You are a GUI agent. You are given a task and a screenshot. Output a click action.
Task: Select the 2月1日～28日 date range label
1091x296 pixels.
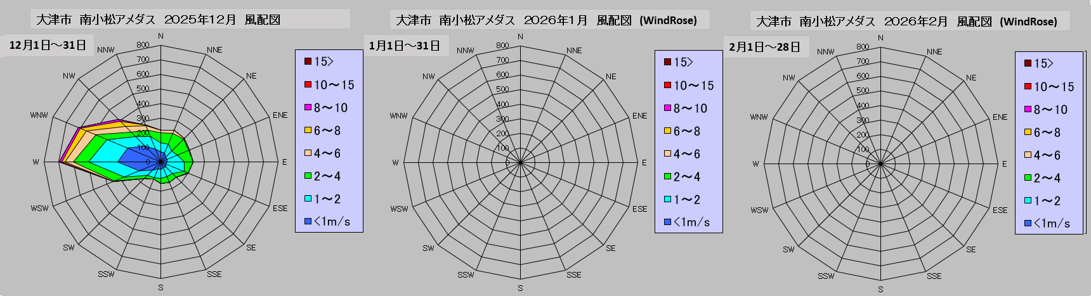[764, 47]
